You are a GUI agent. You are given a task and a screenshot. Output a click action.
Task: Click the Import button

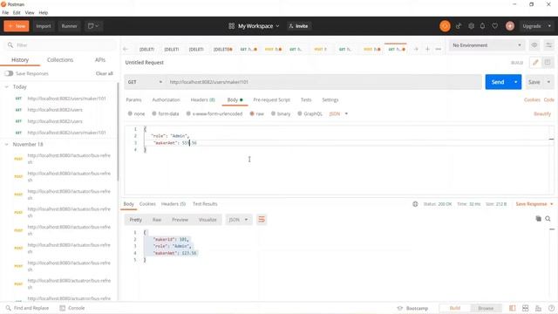point(44,26)
